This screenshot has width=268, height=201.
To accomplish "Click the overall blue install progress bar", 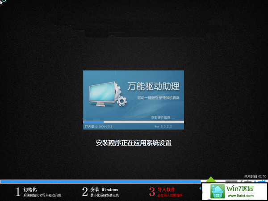I will [x=100, y=181].
